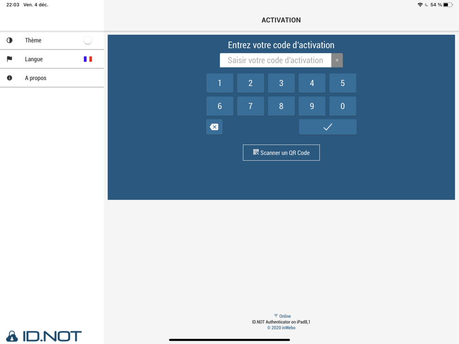Click the ACTIVATION title text
This screenshot has width=459, height=344.
pos(281,20)
